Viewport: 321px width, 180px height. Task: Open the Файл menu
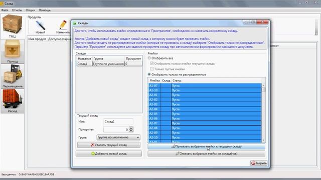tap(5, 10)
